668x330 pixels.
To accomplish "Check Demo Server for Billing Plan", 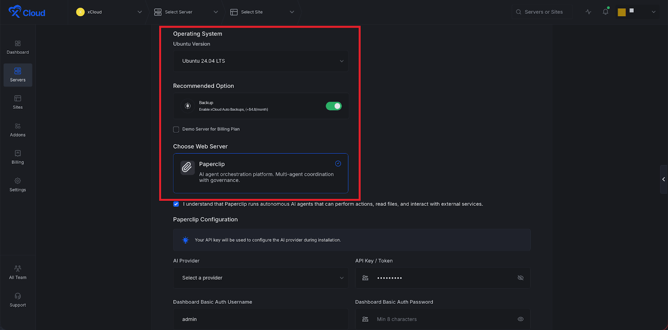I will pyautogui.click(x=176, y=130).
